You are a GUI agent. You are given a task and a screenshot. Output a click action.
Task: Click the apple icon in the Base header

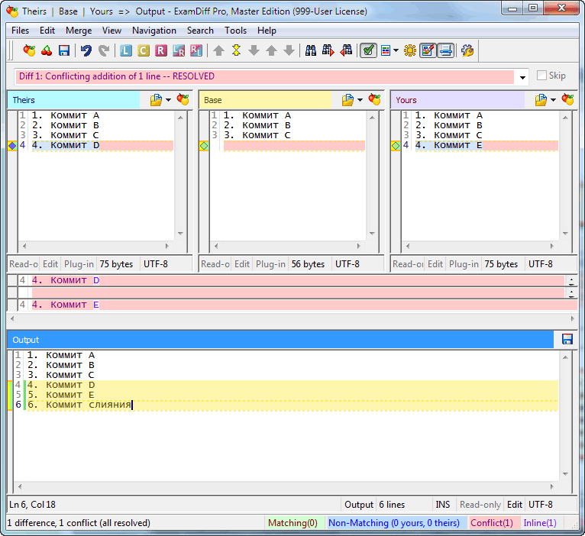coord(374,99)
